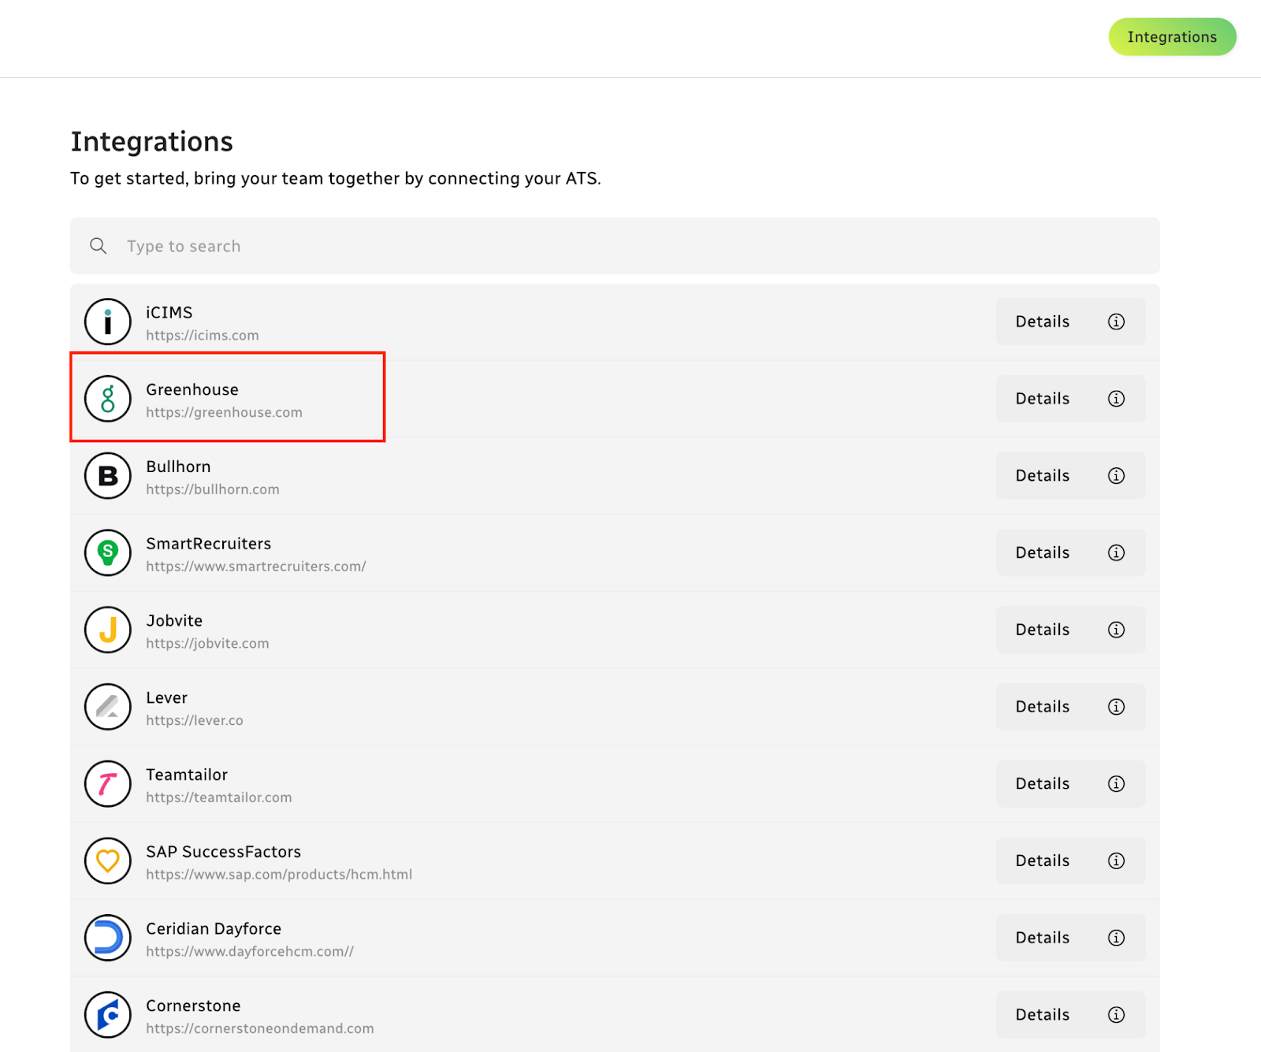Click the https://teamtailor.com URL text
This screenshot has width=1261, height=1052.
tap(218, 797)
